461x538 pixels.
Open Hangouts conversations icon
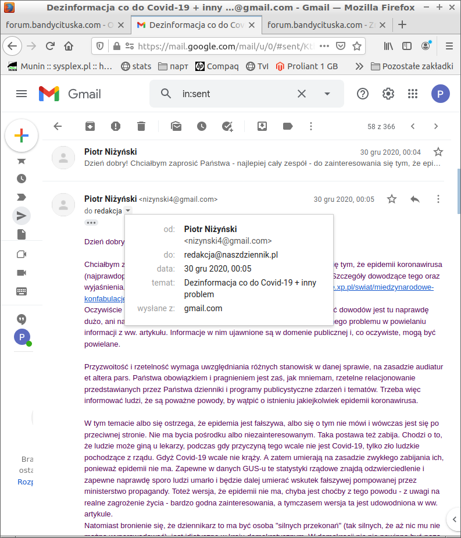click(22, 319)
